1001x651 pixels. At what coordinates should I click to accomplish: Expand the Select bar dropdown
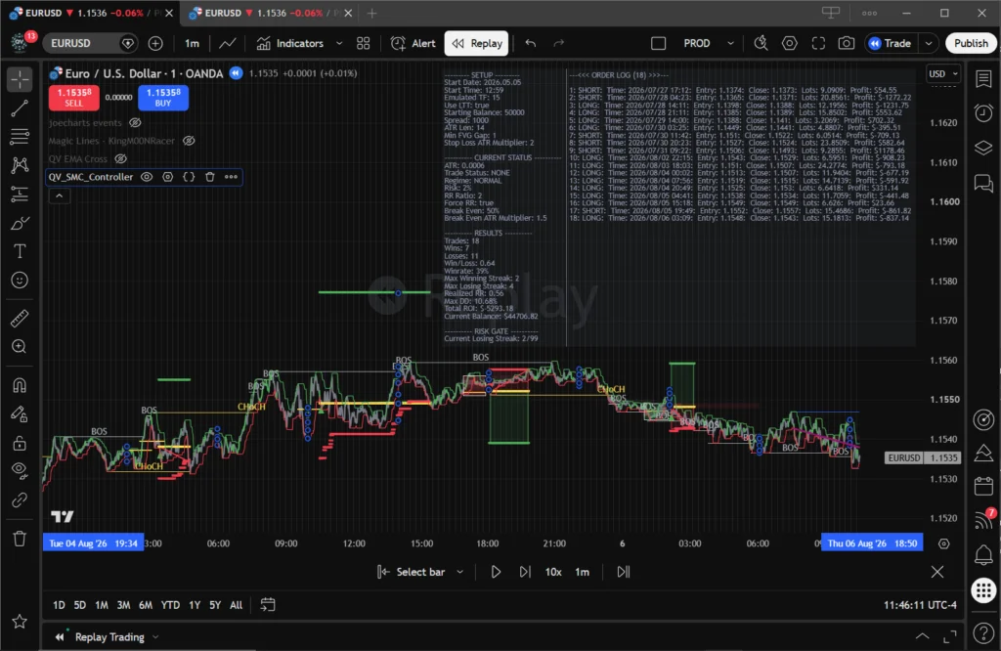(x=459, y=572)
